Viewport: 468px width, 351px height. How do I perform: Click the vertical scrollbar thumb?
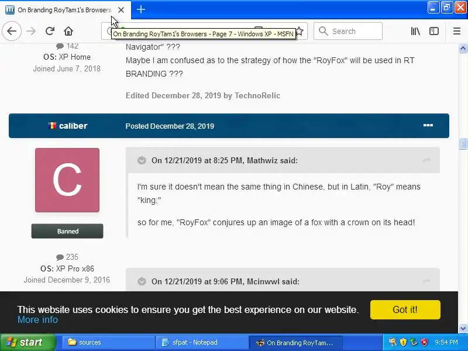(463, 143)
